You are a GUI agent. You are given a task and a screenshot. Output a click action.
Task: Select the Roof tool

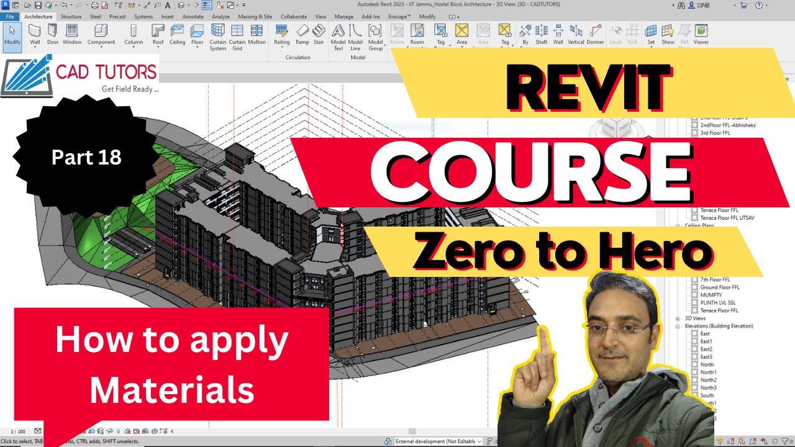158,35
